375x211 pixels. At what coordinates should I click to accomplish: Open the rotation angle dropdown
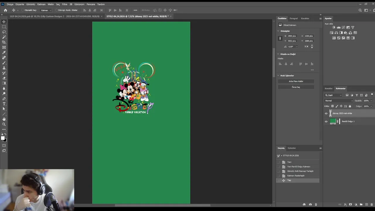pyautogui.click(x=297, y=47)
